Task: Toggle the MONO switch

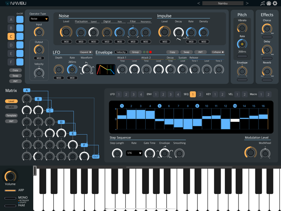Action: 10,198
